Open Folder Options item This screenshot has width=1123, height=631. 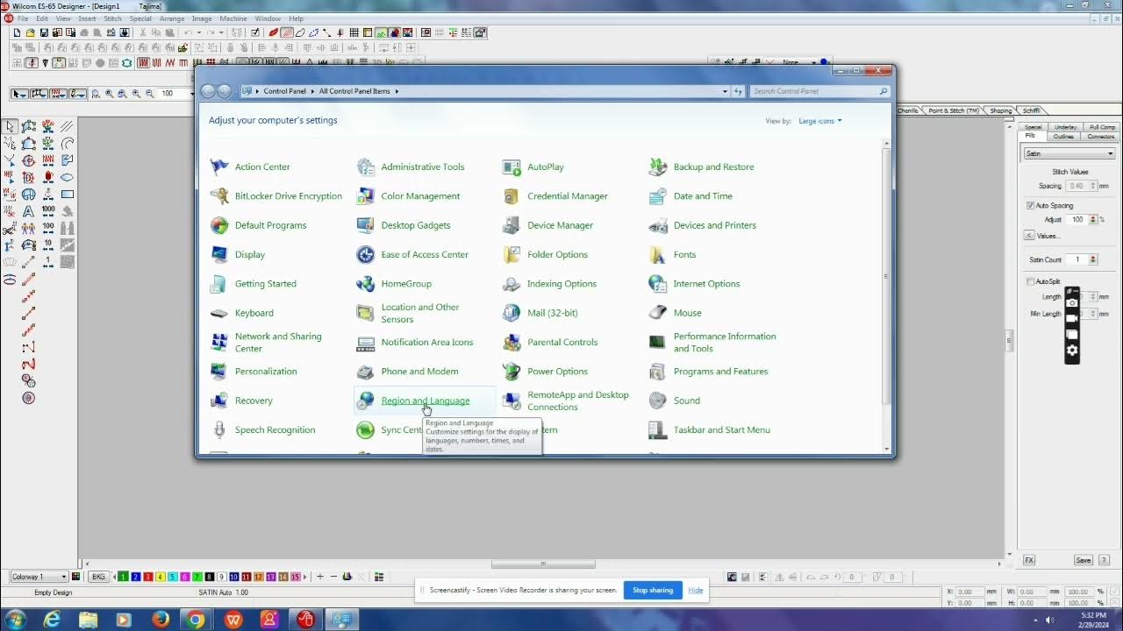click(x=557, y=255)
